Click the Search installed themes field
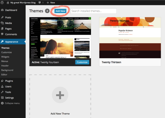The image size is (165, 118). pos(93,11)
